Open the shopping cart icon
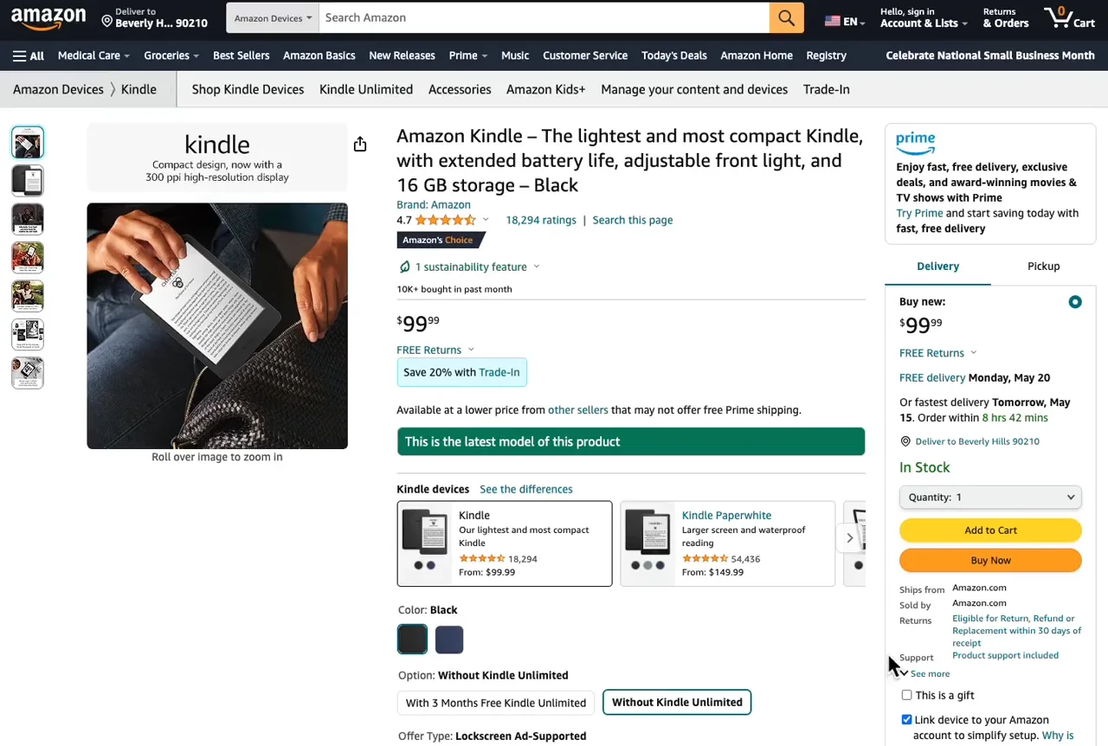The image size is (1108, 746). [x=1068, y=17]
